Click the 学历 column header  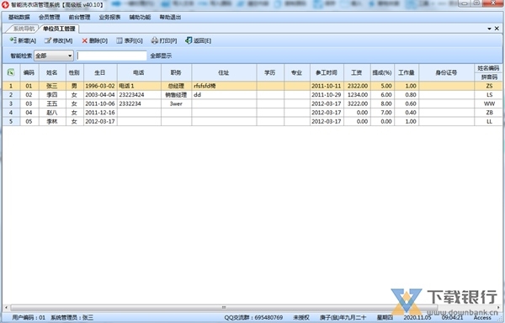click(270, 72)
